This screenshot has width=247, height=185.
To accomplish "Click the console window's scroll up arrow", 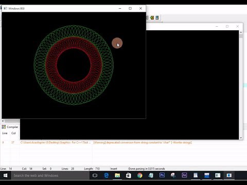I will [241, 32].
